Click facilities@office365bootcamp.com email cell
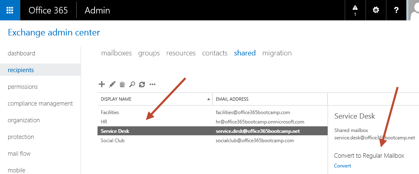Viewport: 419px width, 174px height. coord(253,112)
